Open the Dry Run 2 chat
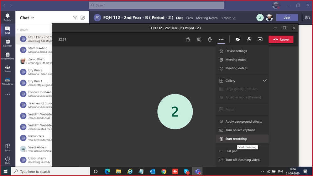This screenshot has height=176, width=313. click(34, 72)
